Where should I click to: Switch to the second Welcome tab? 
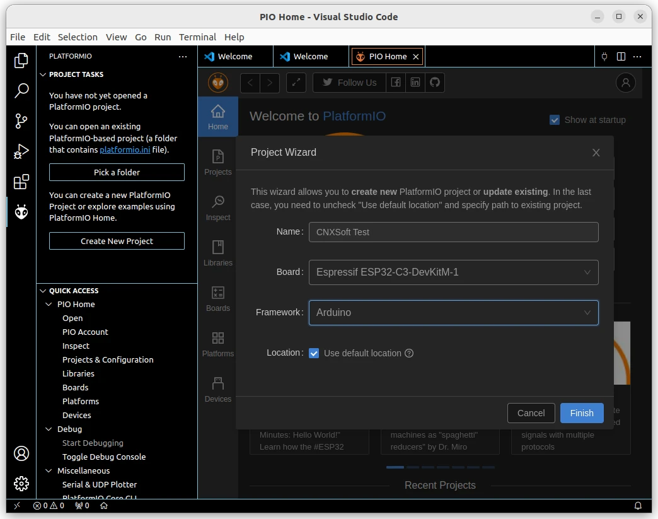coord(311,56)
